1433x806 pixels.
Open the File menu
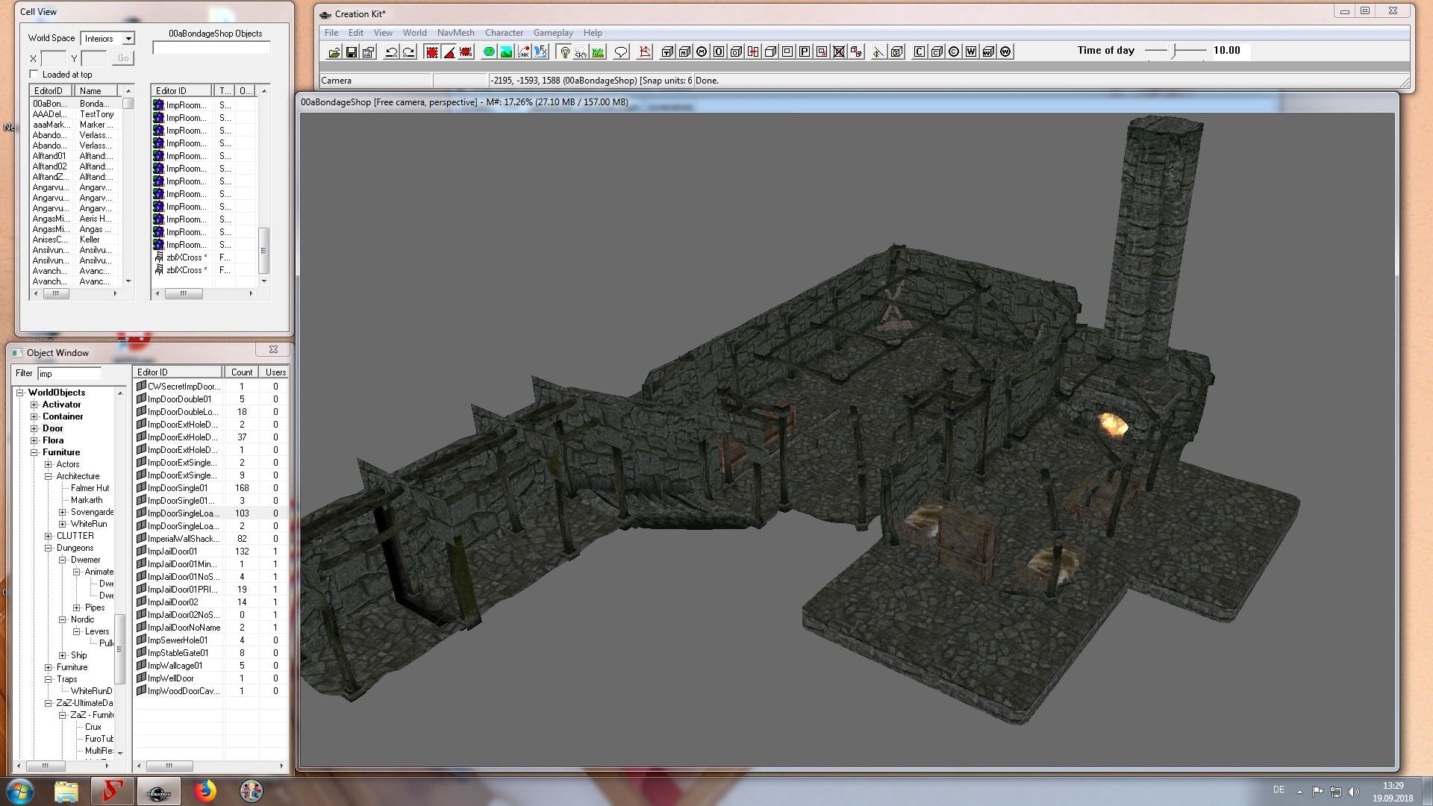[x=331, y=33]
